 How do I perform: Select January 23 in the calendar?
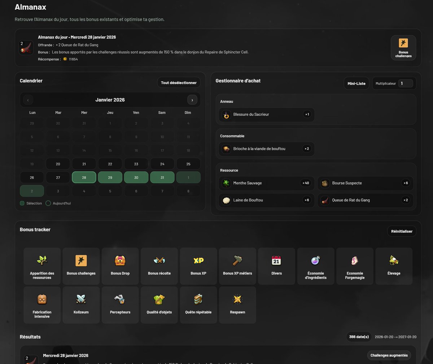coord(136,164)
